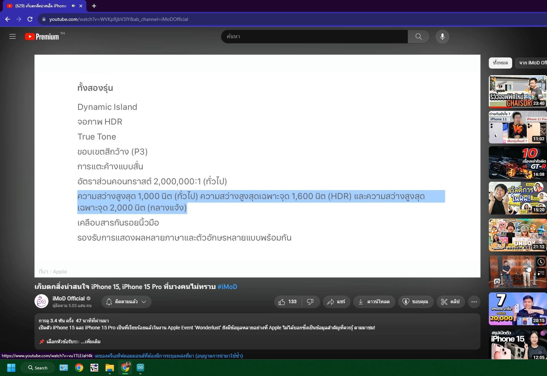Click the YouTube search input field

314,37
